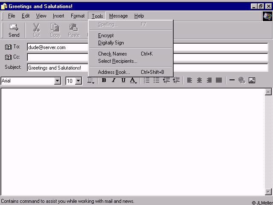
Task: Toggle italic formatting
Action: [x=113, y=80]
